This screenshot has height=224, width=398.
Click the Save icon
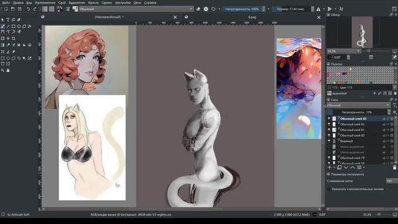coord(19,9)
